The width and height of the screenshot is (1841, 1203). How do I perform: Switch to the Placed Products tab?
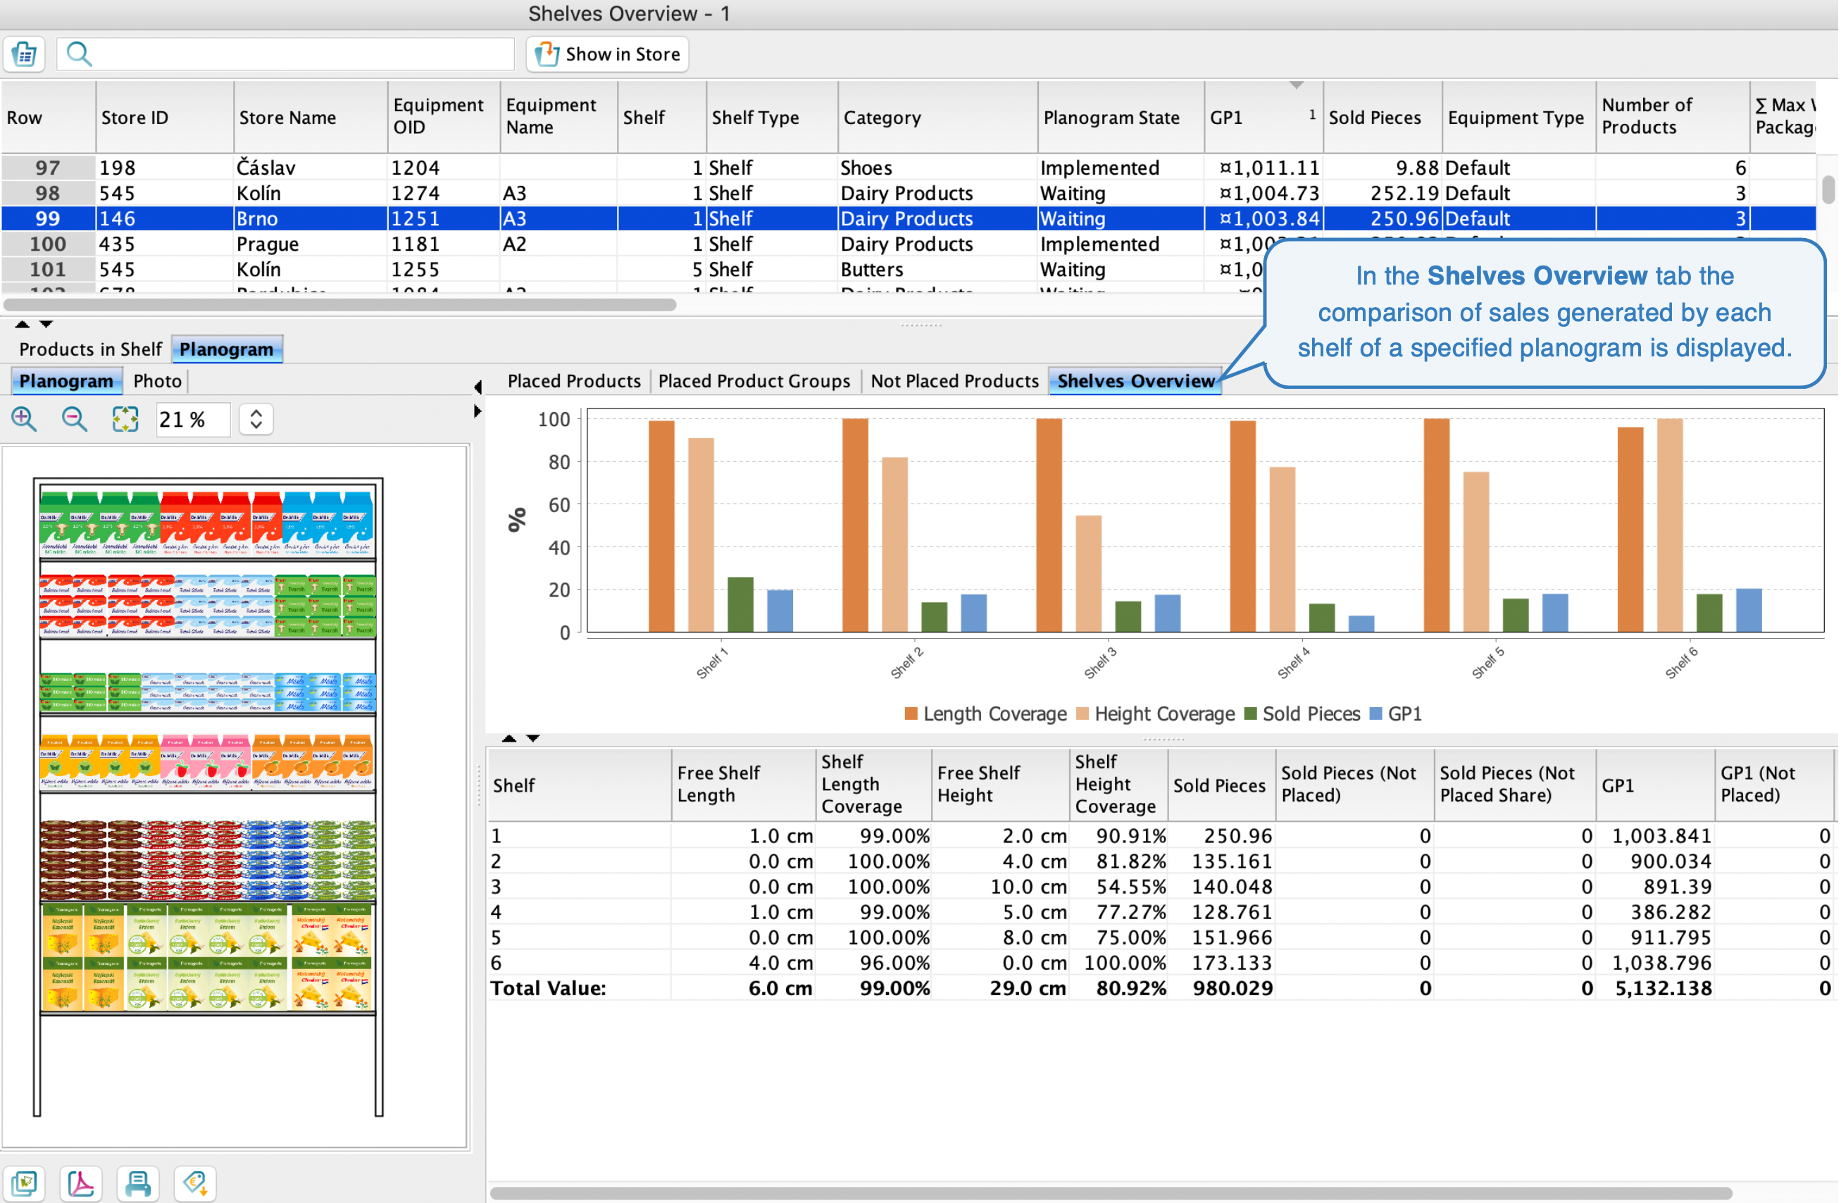click(x=573, y=380)
